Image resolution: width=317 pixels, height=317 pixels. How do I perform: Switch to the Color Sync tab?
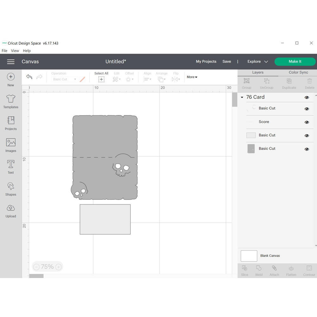pos(298,72)
